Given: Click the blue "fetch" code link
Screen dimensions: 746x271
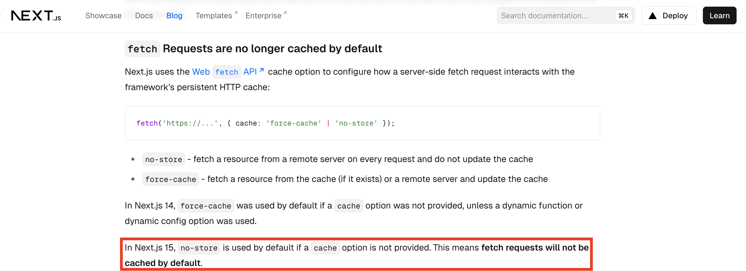Looking at the screenshot, I should click(x=226, y=72).
